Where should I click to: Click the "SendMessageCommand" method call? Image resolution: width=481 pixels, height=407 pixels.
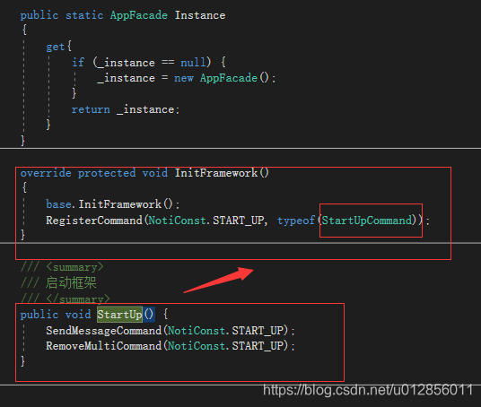click(x=104, y=331)
